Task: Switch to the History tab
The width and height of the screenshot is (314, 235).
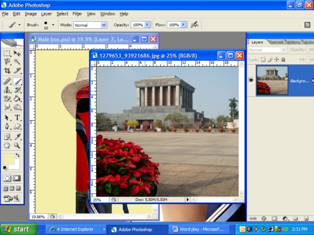Action: tap(294, 42)
